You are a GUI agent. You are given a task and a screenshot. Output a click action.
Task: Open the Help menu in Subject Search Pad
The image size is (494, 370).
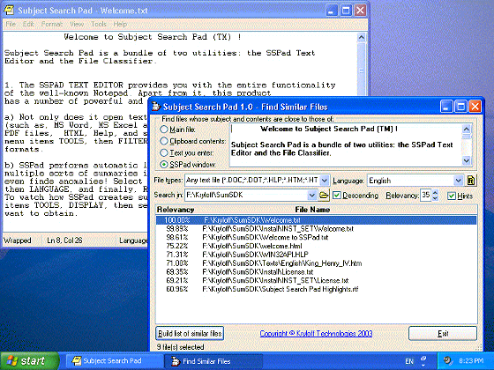pyautogui.click(x=120, y=25)
